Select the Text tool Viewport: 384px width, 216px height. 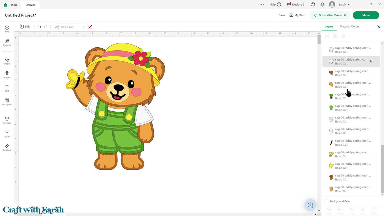pos(7,88)
